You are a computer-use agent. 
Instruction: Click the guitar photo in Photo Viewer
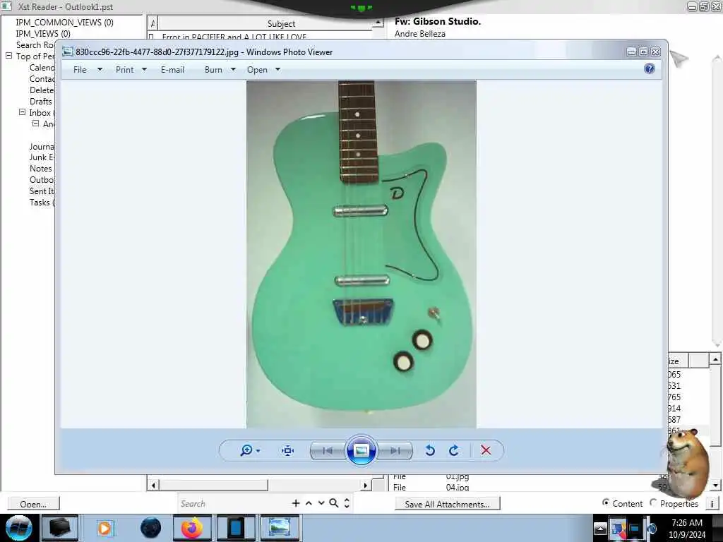[x=361, y=254]
